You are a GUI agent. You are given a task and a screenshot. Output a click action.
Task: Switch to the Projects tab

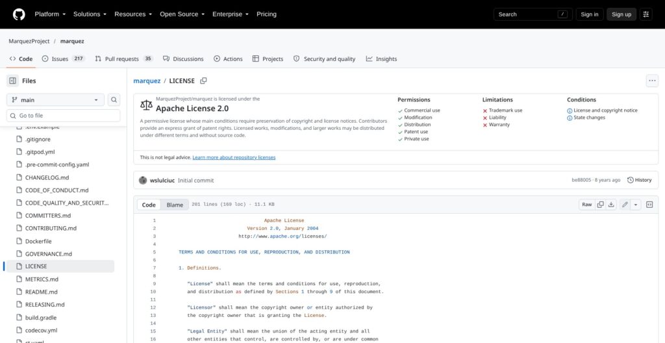(268, 59)
